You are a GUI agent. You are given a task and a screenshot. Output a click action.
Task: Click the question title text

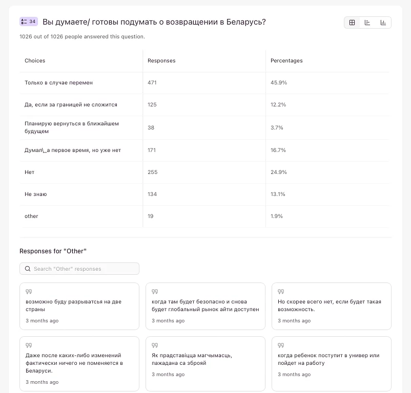(154, 22)
